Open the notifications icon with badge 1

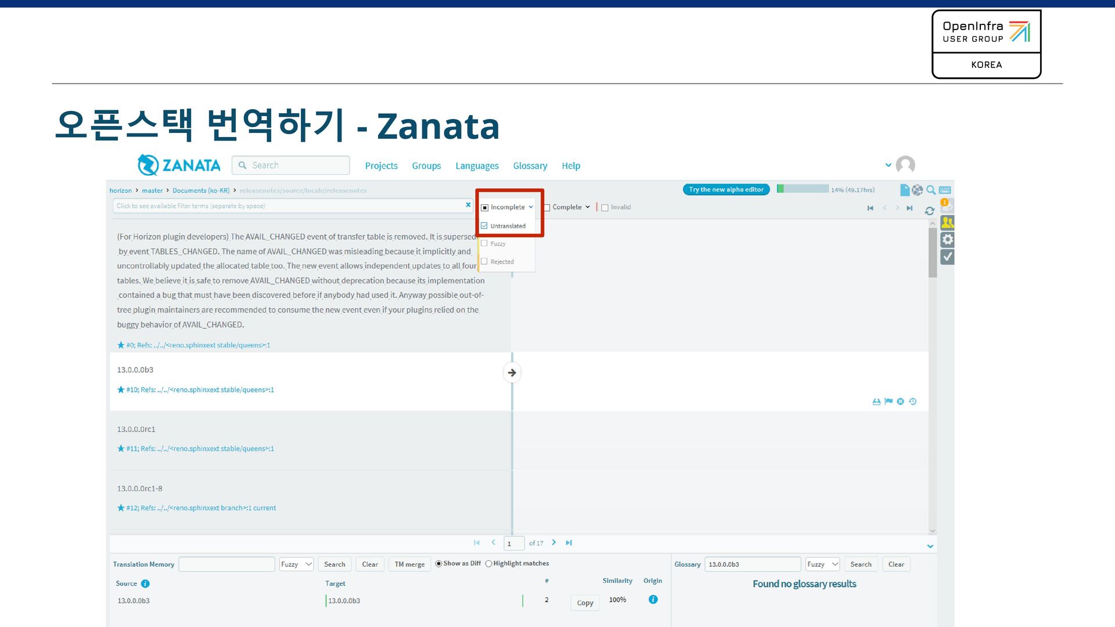(x=947, y=206)
